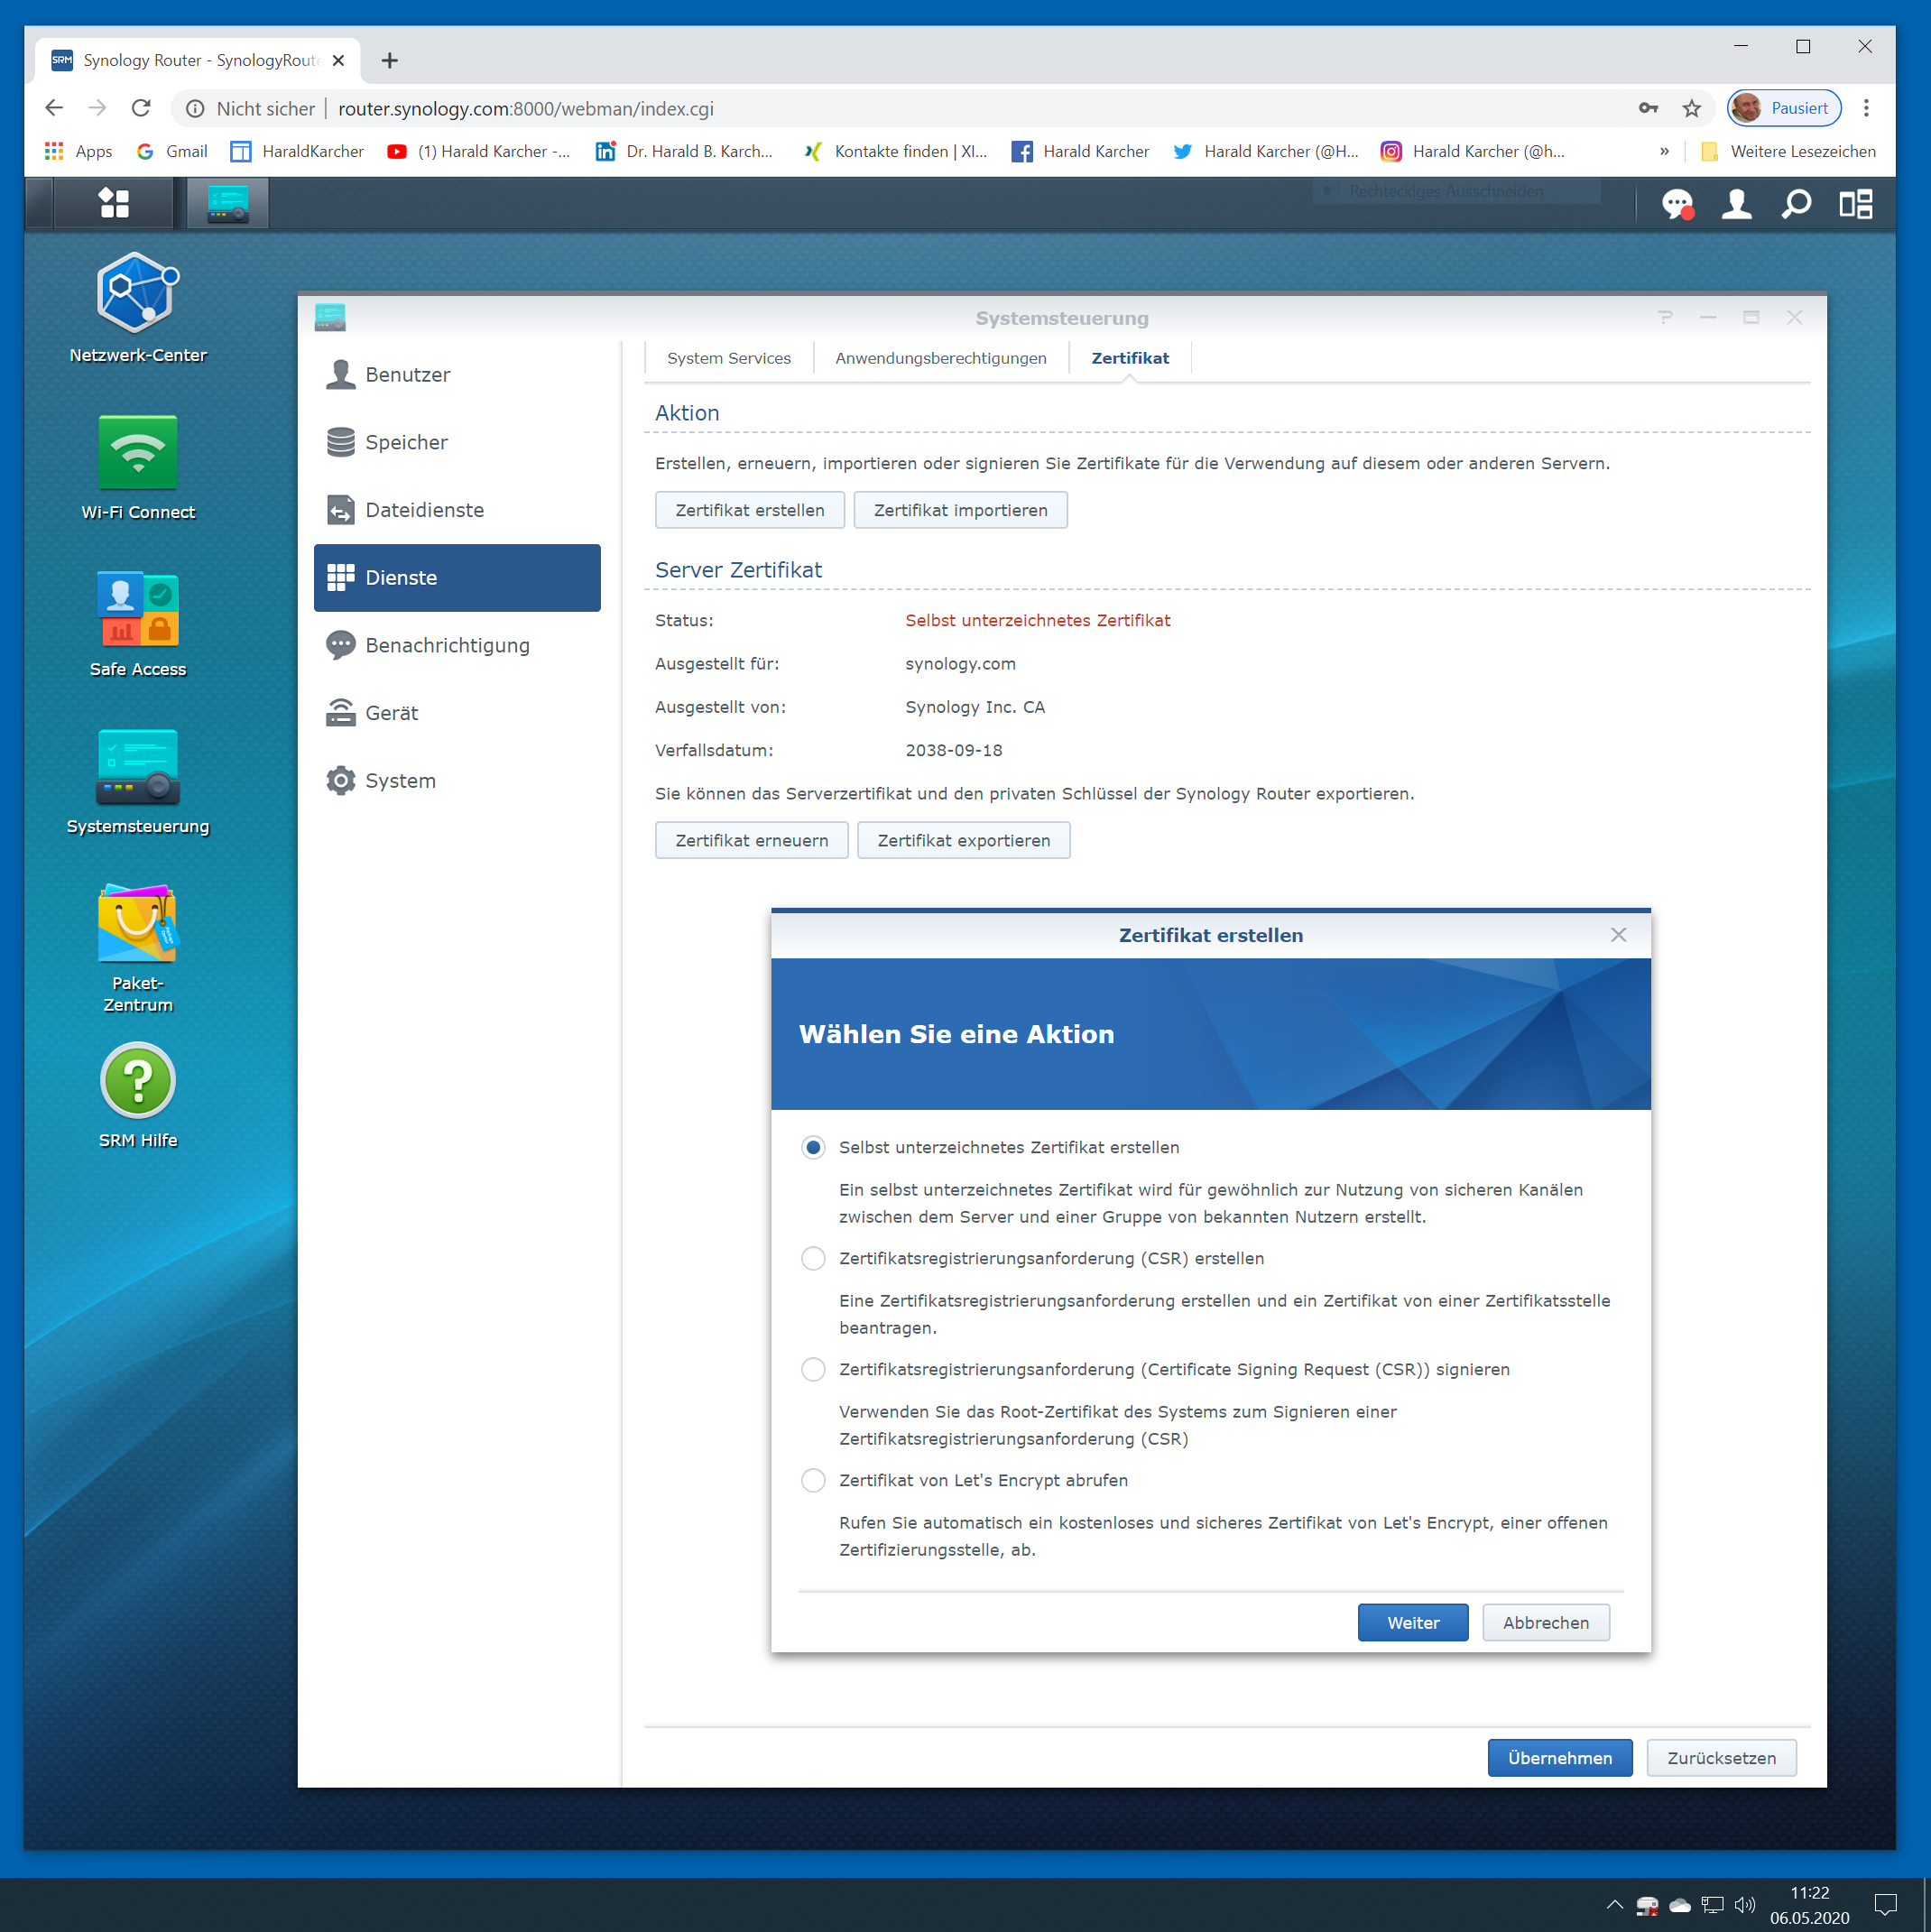Open the Chrome three-dot menu
1931x1932 pixels.
point(1866,108)
